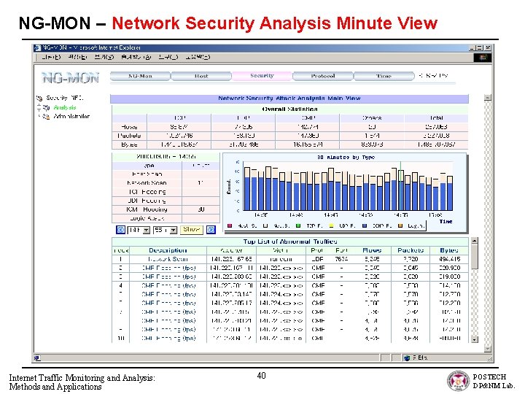Open the Network Scan link in the rank 1 row
The width and height of the screenshot is (525, 394).
pyautogui.click(x=168, y=259)
